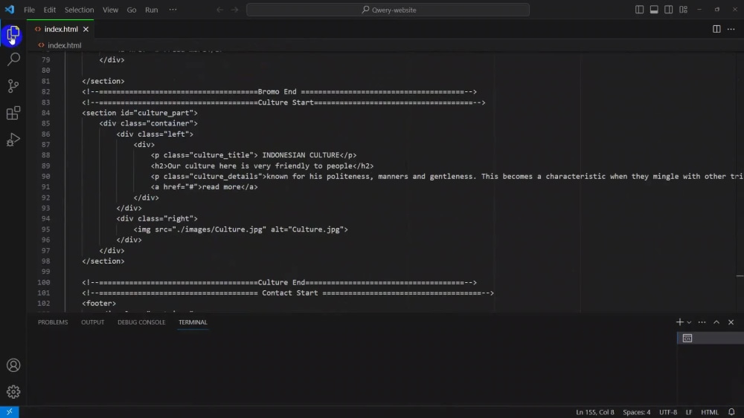744x418 pixels.
Task: Open the Selection menu
Action: (x=80, y=10)
